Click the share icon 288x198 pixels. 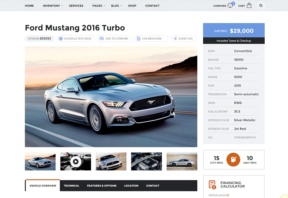pyautogui.click(x=175, y=39)
